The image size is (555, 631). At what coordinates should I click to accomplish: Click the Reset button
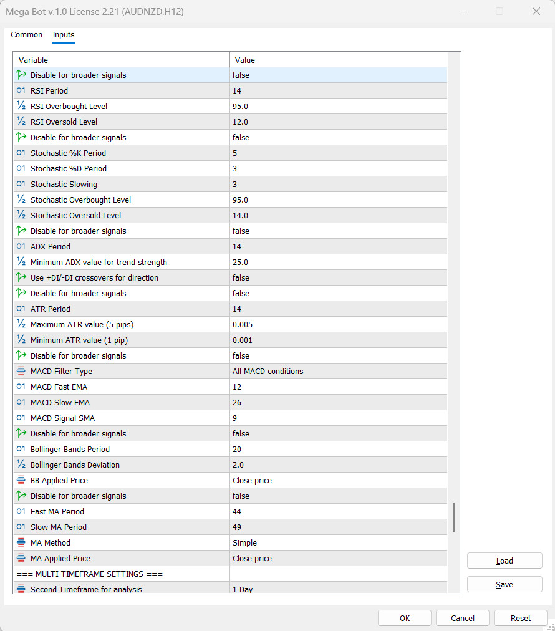[x=520, y=618]
